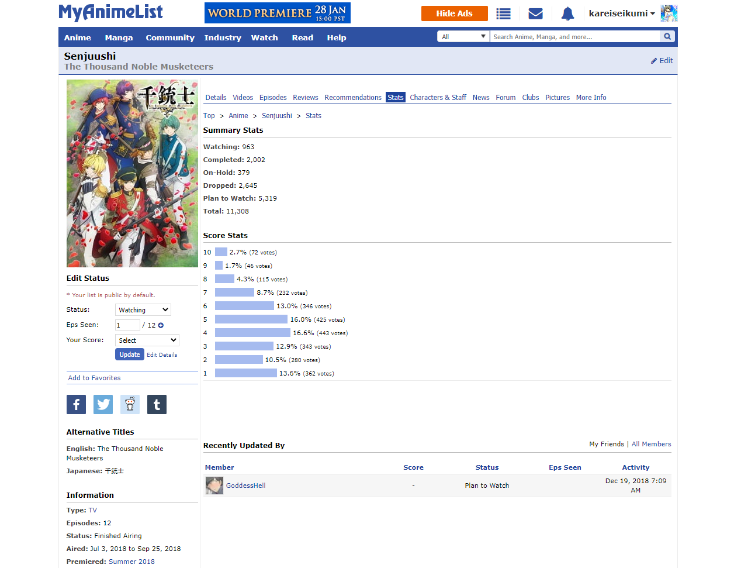The image size is (734, 568).
Task: Open the Help menu
Action: pyautogui.click(x=337, y=37)
